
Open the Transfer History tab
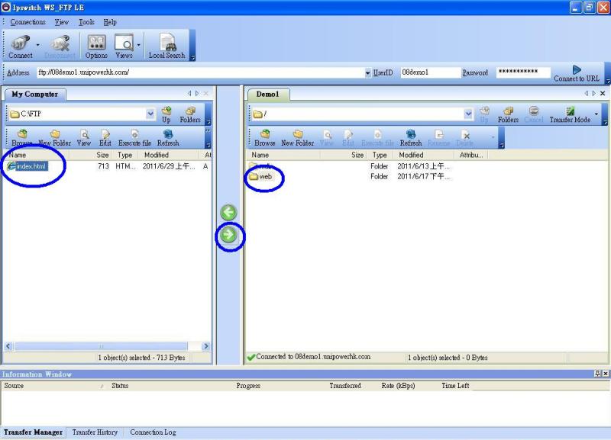(x=95, y=432)
